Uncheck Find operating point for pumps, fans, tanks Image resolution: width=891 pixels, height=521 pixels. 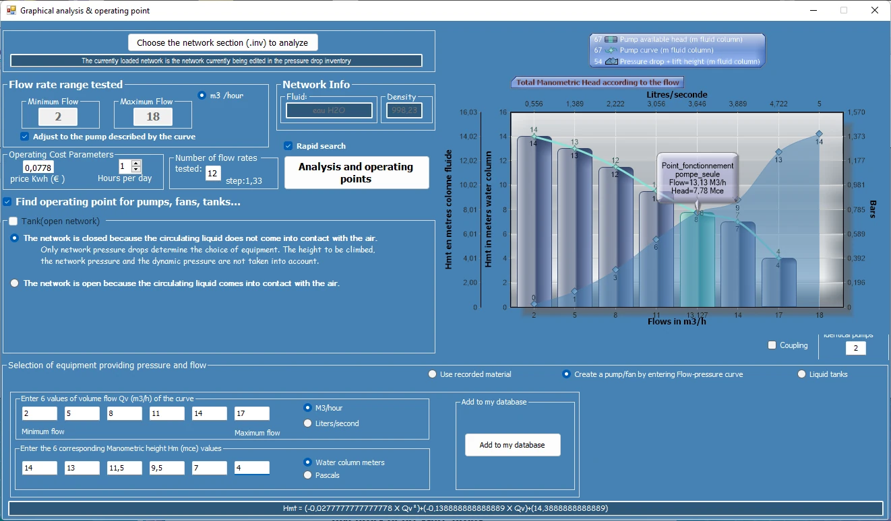7,202
